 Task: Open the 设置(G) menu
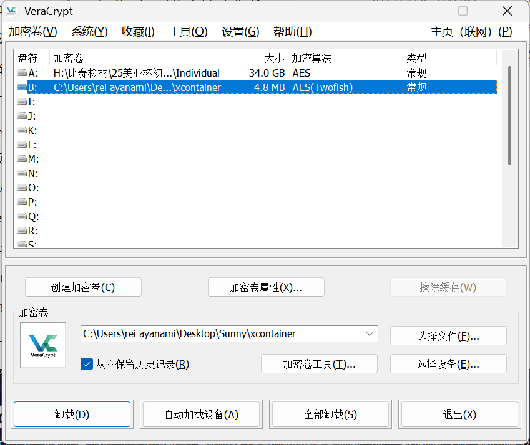point(240,32)
